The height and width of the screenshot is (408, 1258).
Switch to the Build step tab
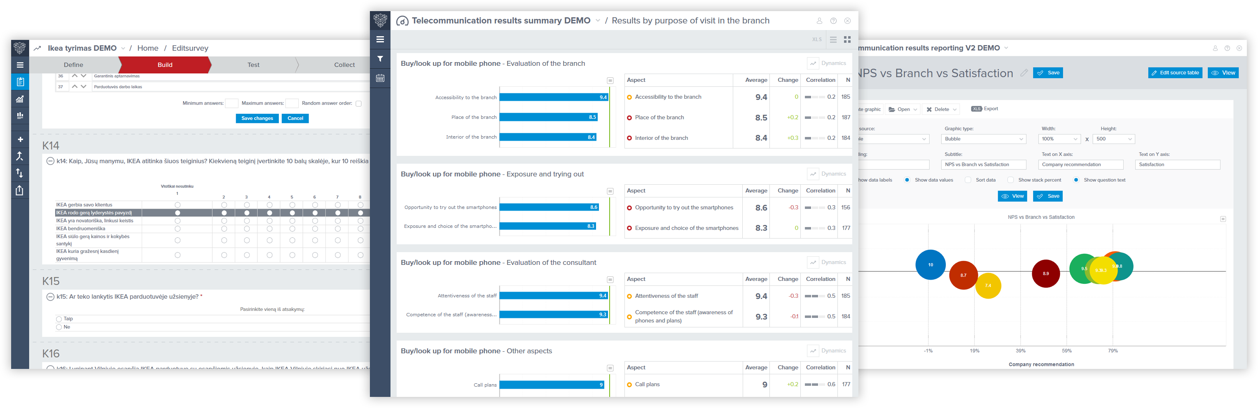[165, 65]
